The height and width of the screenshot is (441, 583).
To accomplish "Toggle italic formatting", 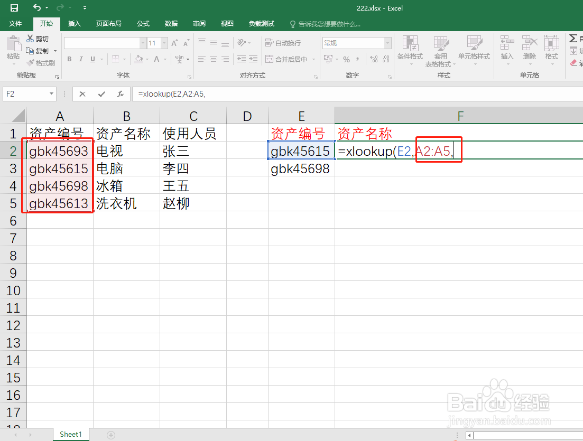I will [x=80, y=59].
